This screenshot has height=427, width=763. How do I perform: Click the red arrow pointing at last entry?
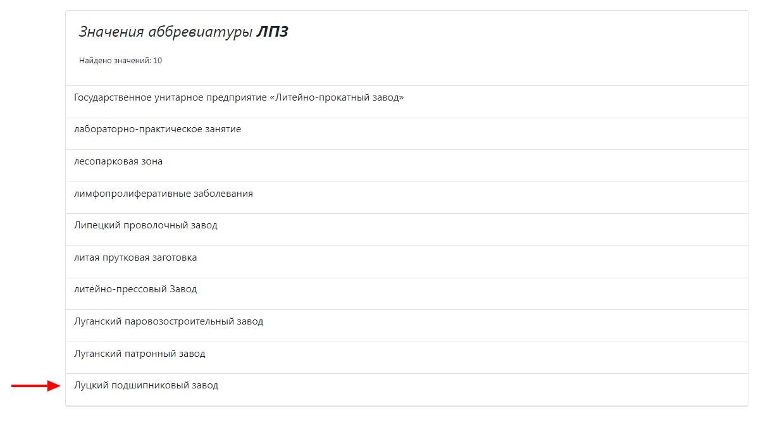(35, 386)
